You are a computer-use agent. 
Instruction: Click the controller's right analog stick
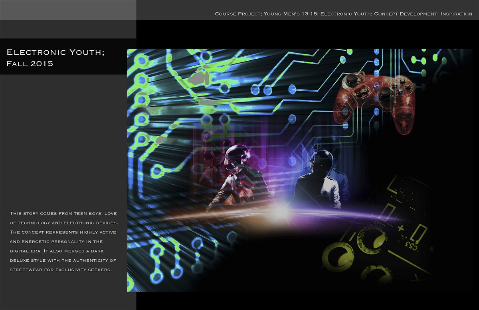click(385, 93)
